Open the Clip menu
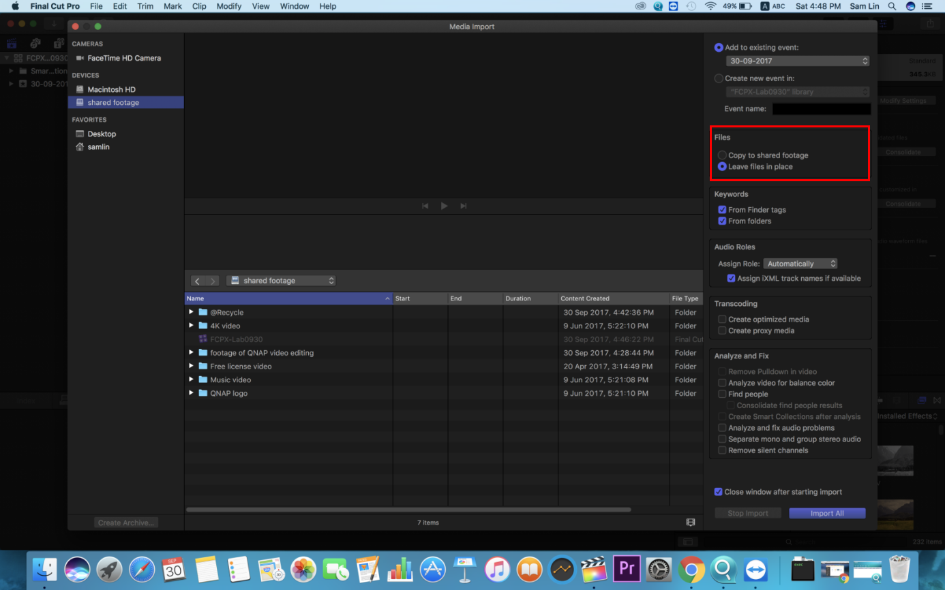945x590 pixels. [x=199, y=6]
